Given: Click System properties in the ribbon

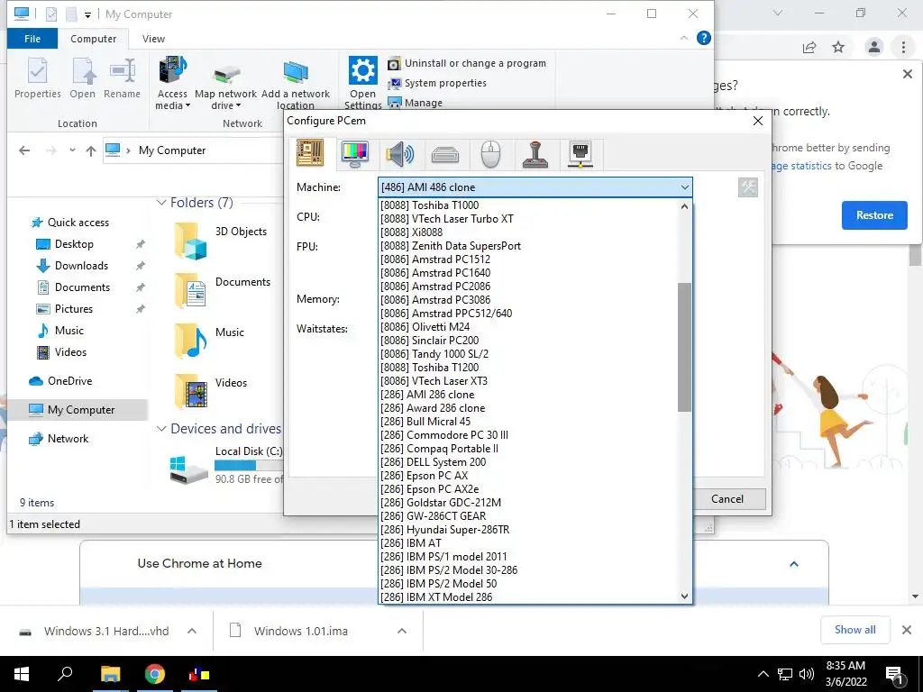Looking at the screenshot, I should point(437,83).
